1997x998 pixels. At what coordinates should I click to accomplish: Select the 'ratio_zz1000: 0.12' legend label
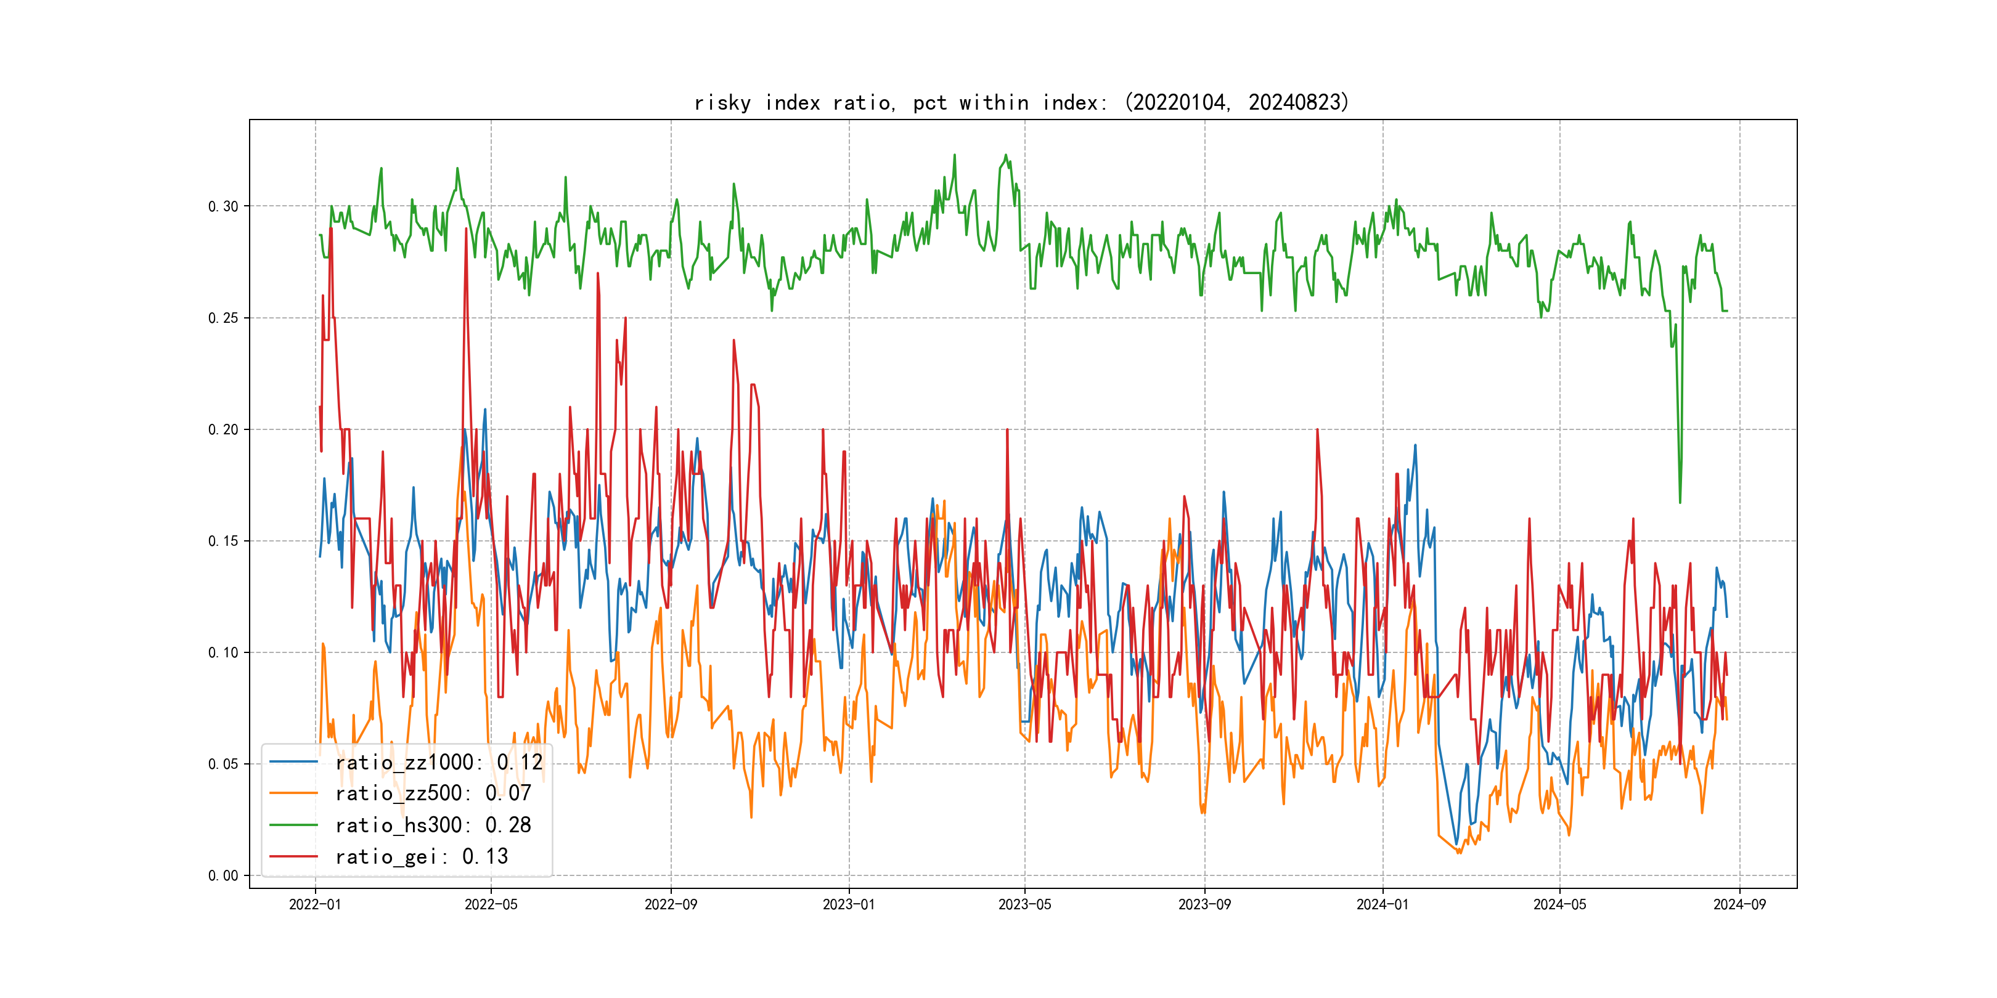tap(439, 763)
